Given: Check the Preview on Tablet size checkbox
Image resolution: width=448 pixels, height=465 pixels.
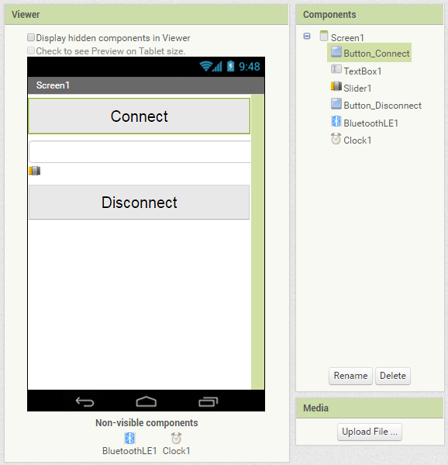Looking at the screenshot, I should point(31,50).
